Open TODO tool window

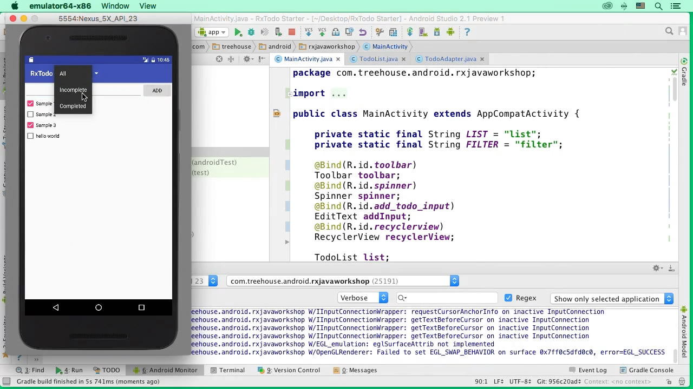pyautogui.click(x=106, y=370)
